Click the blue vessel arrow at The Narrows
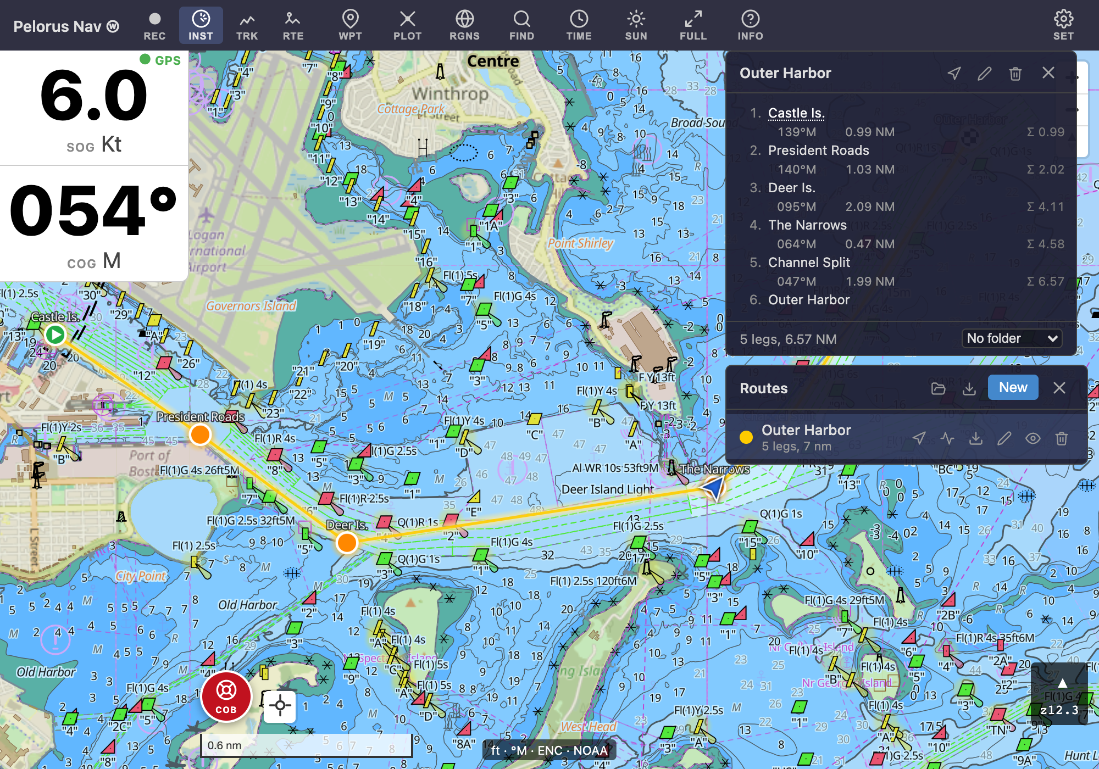Viewport: 1099px width, 769px height. click(x=715, y=487)
